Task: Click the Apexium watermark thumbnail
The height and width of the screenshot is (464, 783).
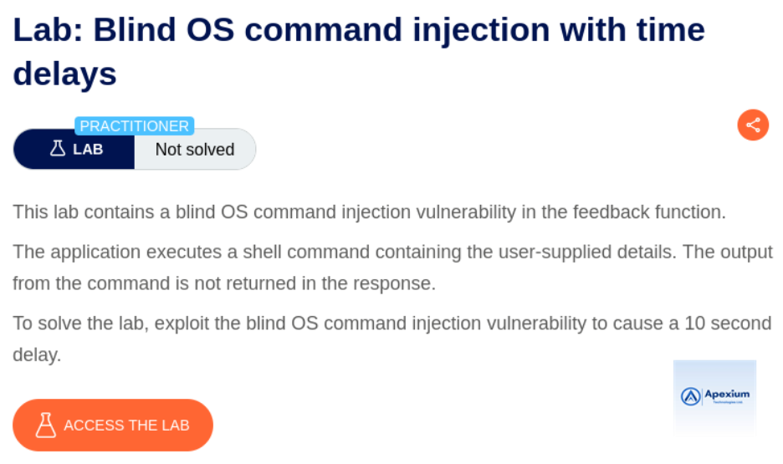Action: [x=714, y=398]
